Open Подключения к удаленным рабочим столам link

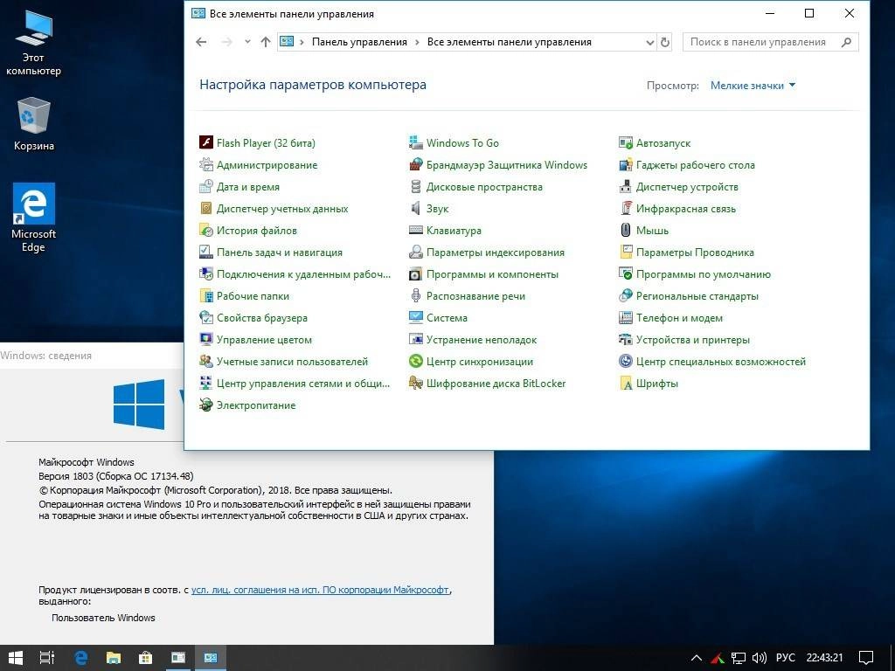pyautogui.click(x=303, y=273)
